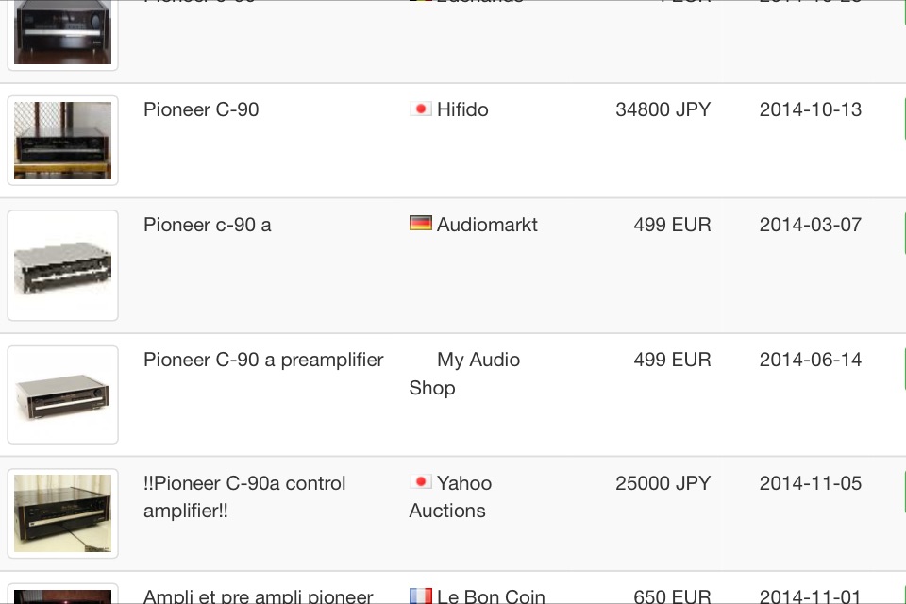Open Ampli et pre ampli pioneer listing

pyautogui.click(x=259, y=596)
